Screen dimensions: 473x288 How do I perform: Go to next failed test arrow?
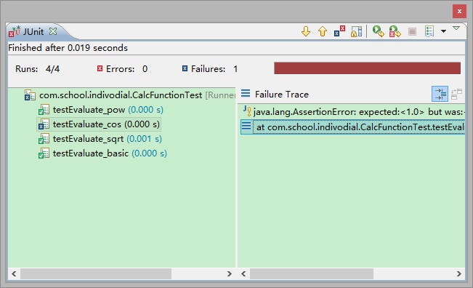click(306, 31)
